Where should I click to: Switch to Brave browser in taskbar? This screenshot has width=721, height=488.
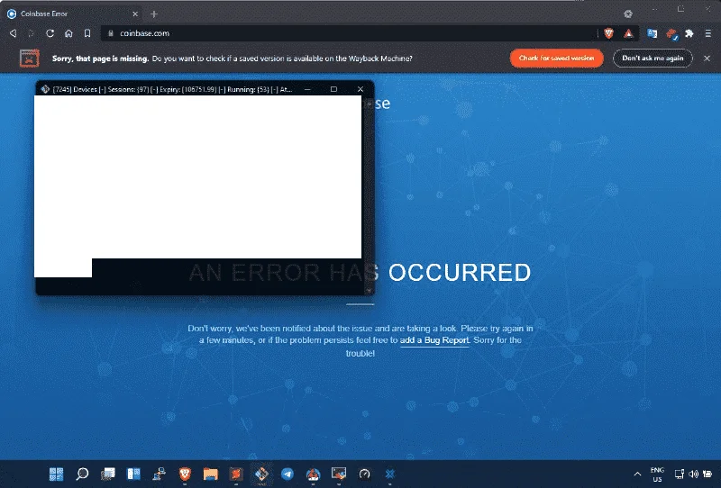click(185, 474)
